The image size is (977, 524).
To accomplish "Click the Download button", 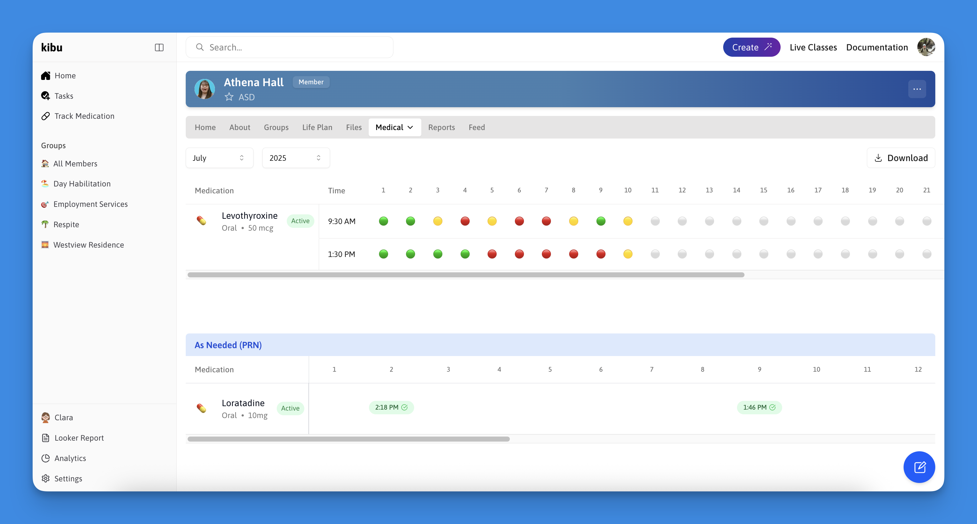I will (x=901, y=158).
